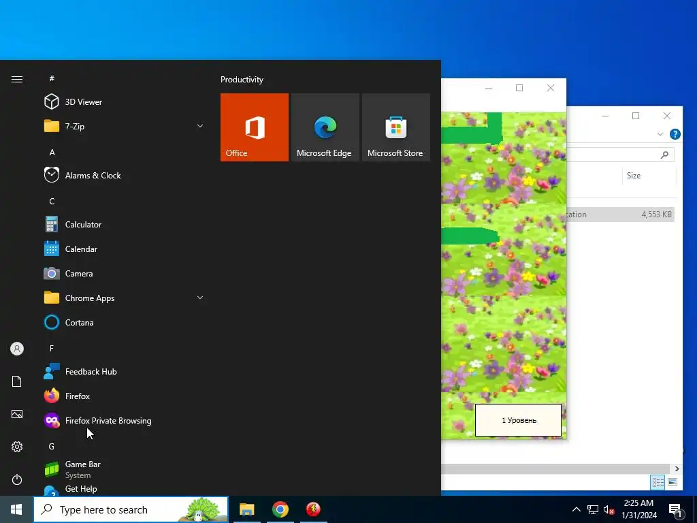Expand the Chrome Apps folder chevron

[200, 298]
